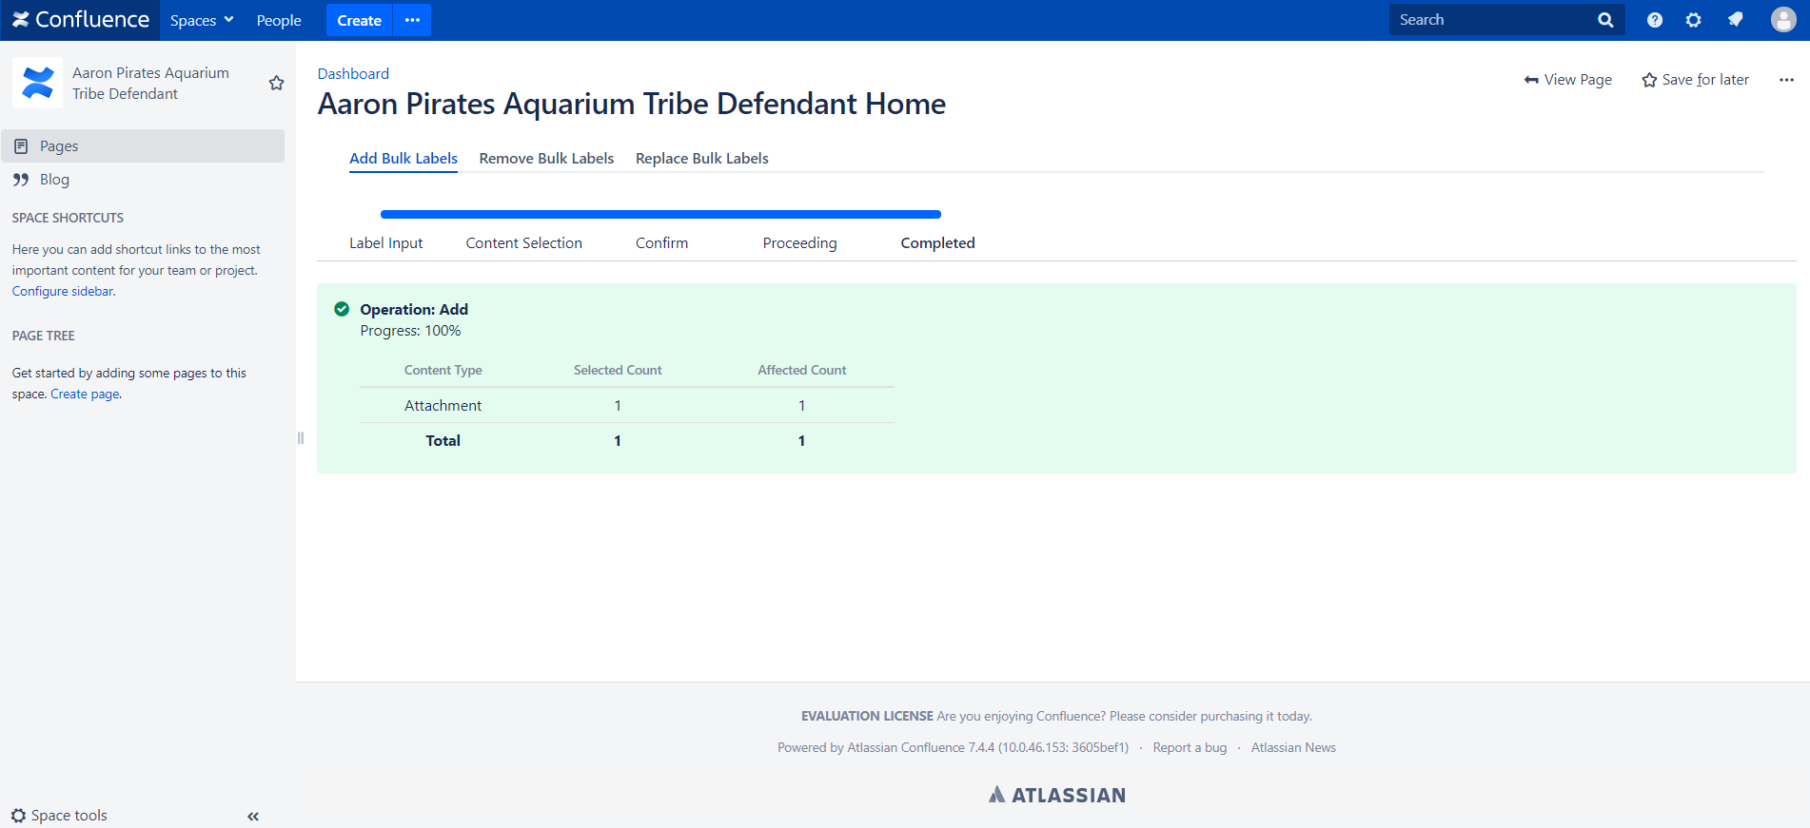
Task: Collapse the sidebar with double chevron
Action: (253, 816)
